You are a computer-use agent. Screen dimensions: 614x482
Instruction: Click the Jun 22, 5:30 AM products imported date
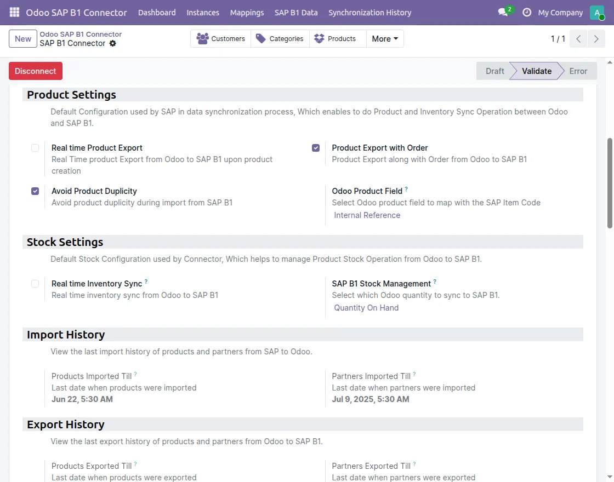click(x=82, y=399)
